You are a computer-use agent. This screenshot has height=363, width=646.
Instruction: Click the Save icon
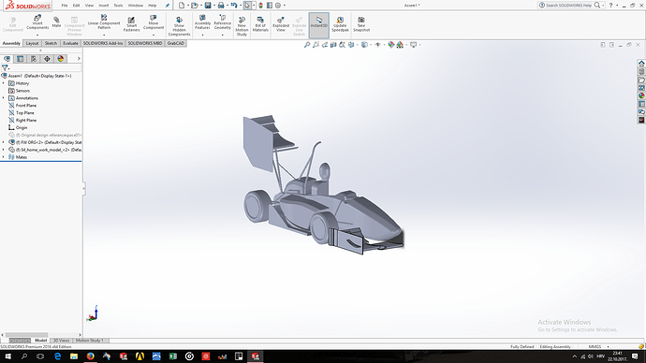pos(208,6)
